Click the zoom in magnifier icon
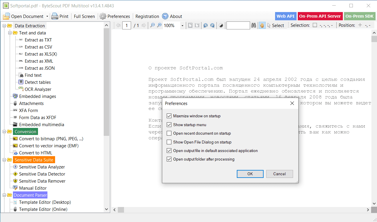 159,26
